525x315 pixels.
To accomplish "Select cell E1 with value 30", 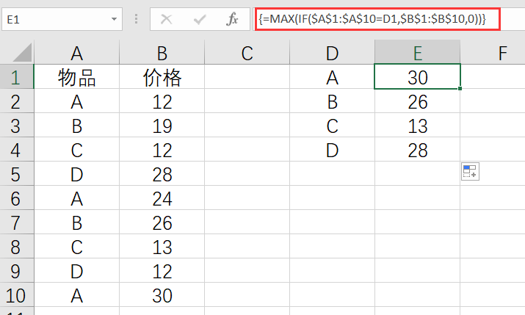I will click(x=418, y=76).
